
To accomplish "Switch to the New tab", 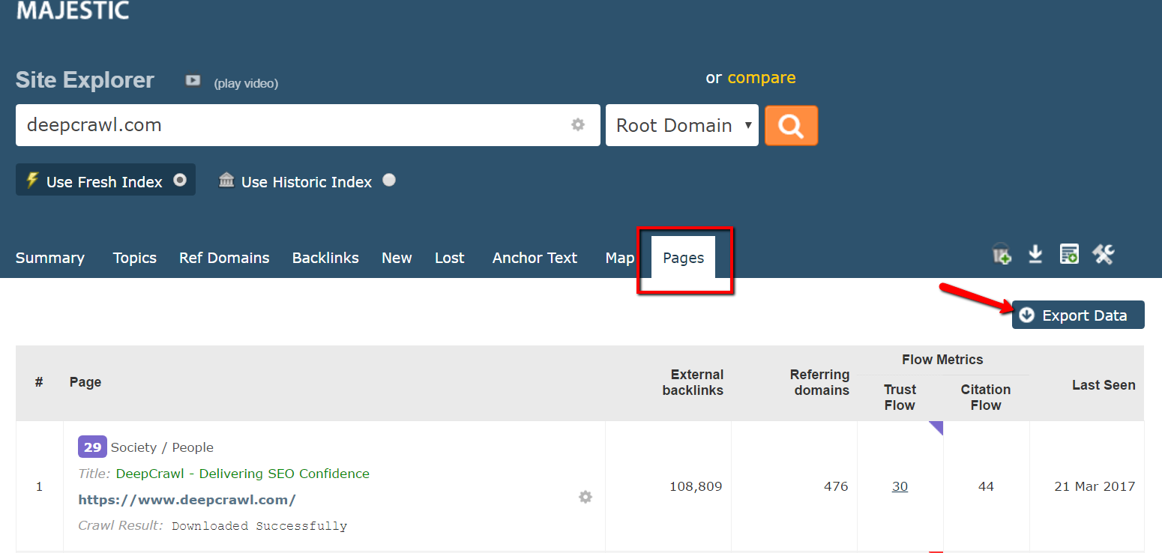I will (397, 258).
